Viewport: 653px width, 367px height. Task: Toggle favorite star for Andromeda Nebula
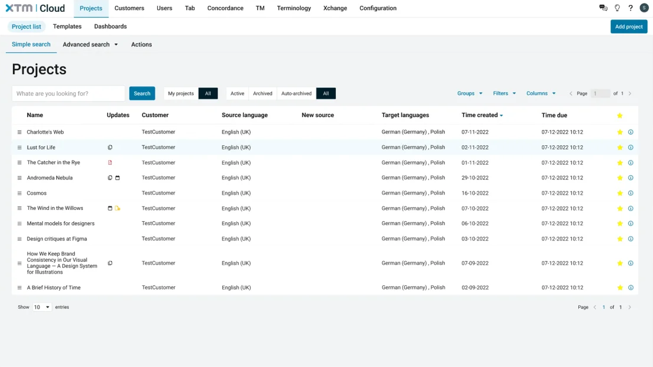pyautogui.click(x=619, y=178)
